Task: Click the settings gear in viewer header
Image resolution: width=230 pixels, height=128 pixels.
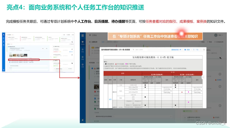Action: click(x=204, y=50)
